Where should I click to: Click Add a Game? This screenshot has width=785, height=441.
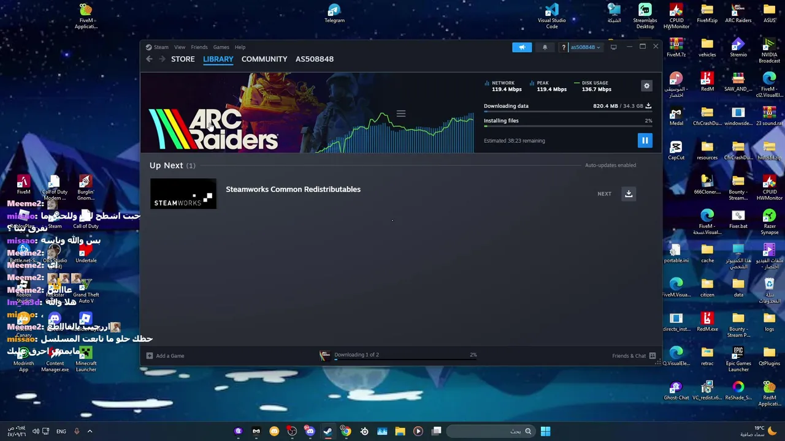(165, 356)
